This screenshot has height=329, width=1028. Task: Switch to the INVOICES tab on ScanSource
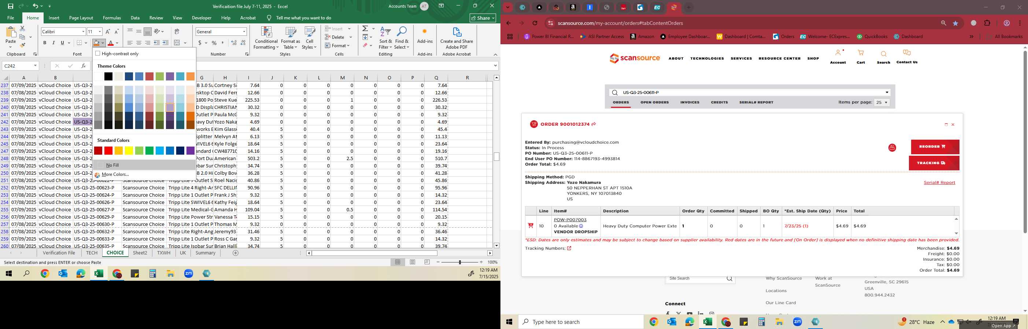point(689,102)
